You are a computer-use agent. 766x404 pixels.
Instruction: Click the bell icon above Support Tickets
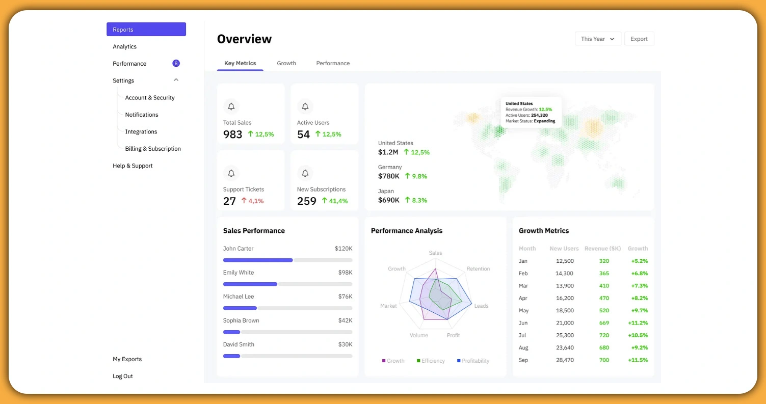click(x=231, y=173)
